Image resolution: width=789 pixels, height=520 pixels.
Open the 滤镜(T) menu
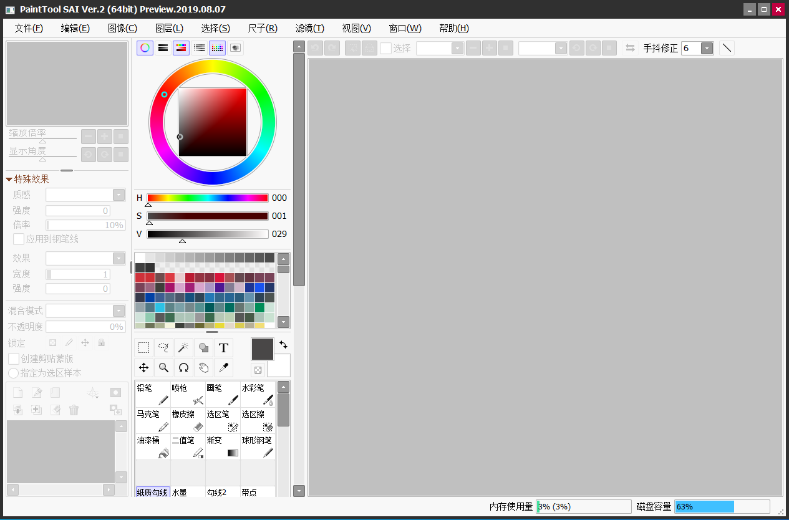[x=310, y=28]
